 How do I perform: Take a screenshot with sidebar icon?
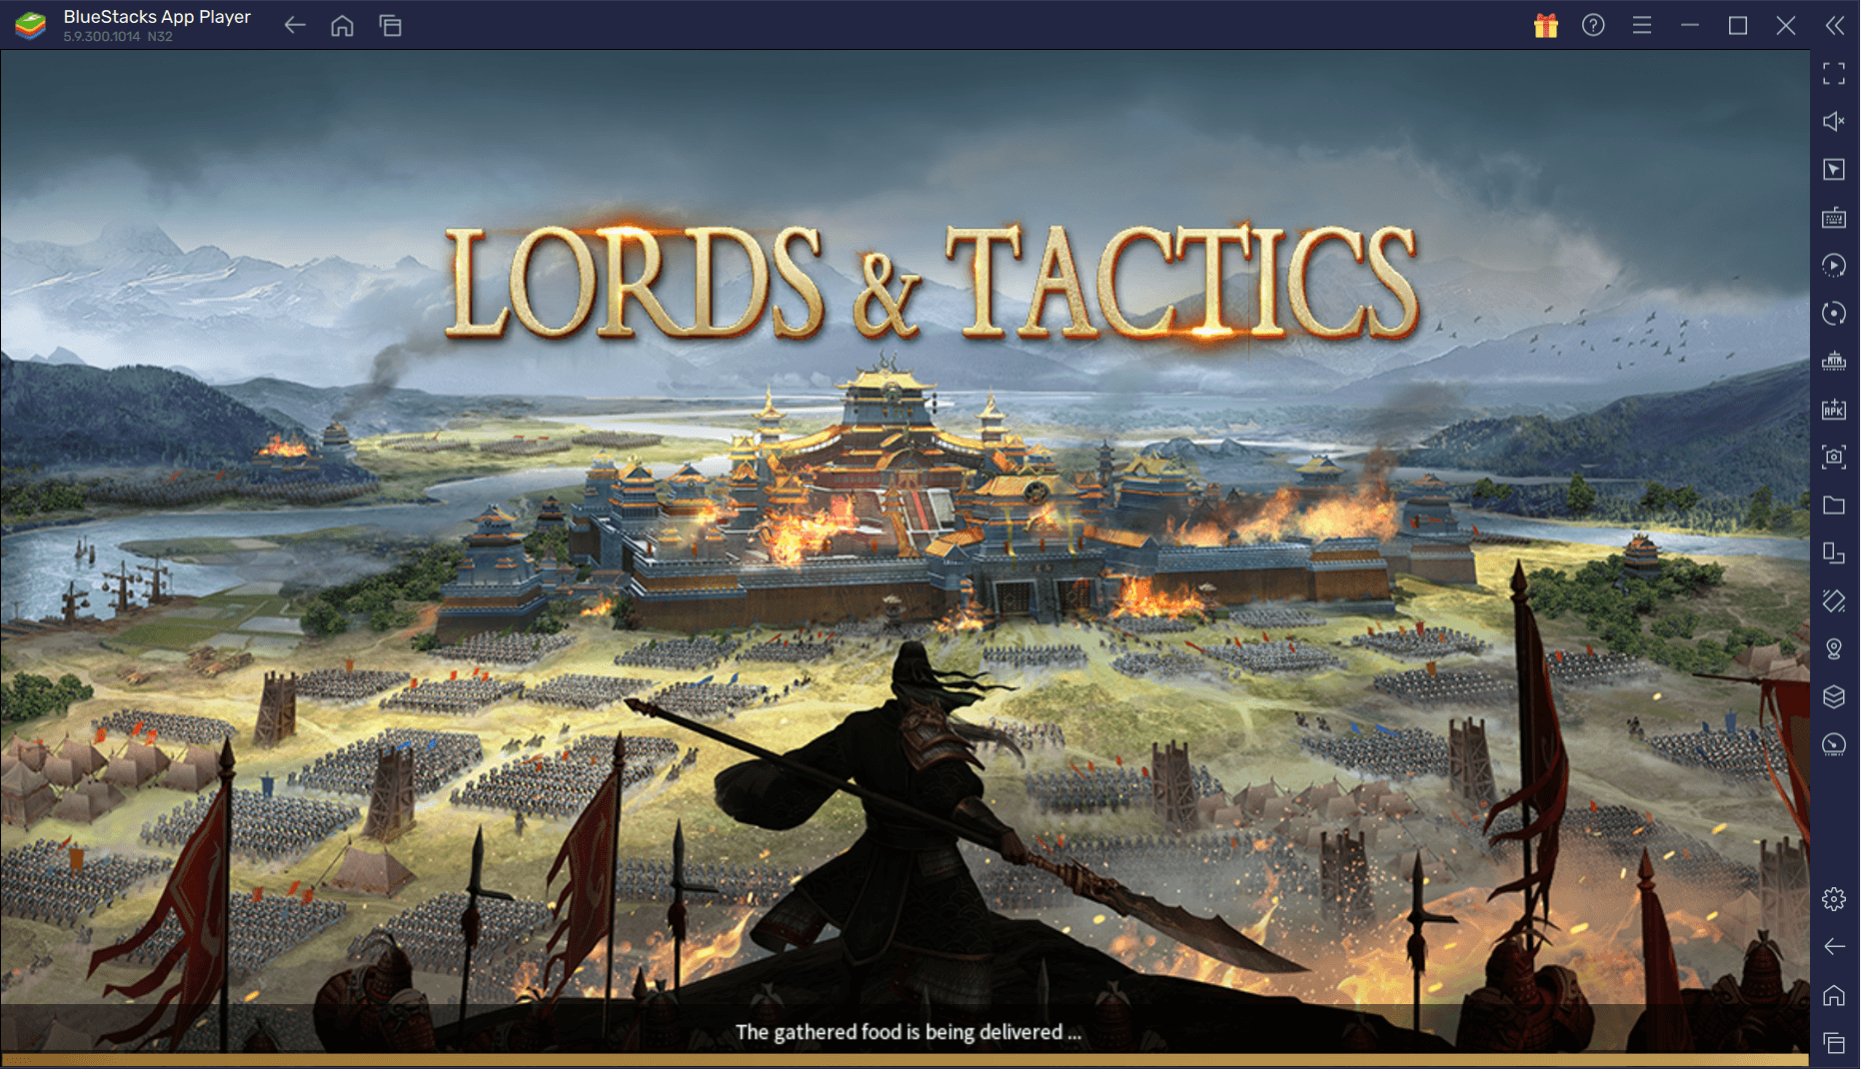1834,457
